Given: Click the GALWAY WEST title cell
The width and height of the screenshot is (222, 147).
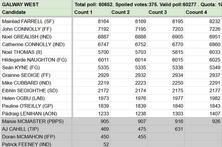Looking at the screenshot, I should [36, 4].
